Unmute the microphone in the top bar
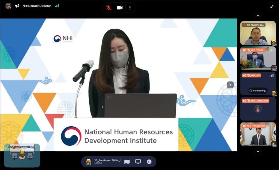This screenshot has height=170, width=279. (108, 8)
